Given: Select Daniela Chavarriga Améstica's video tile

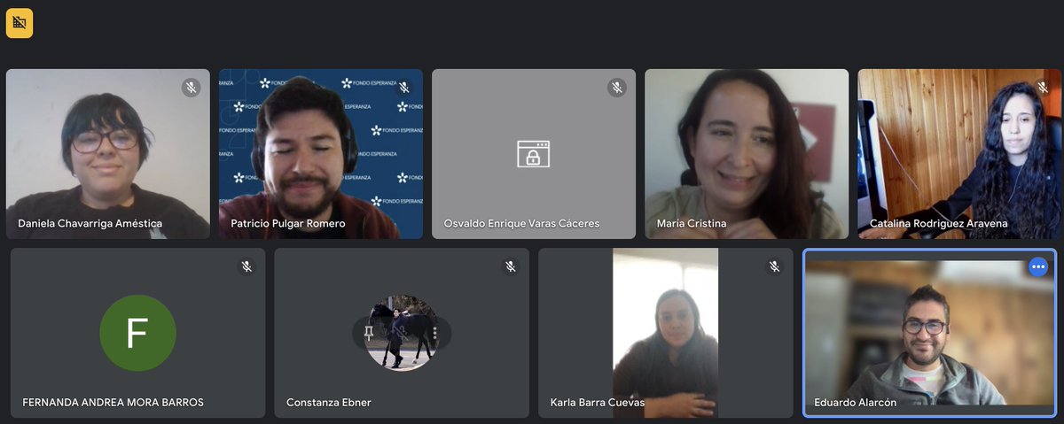Looking at the screenshot, I should click(x=108, y=154).
